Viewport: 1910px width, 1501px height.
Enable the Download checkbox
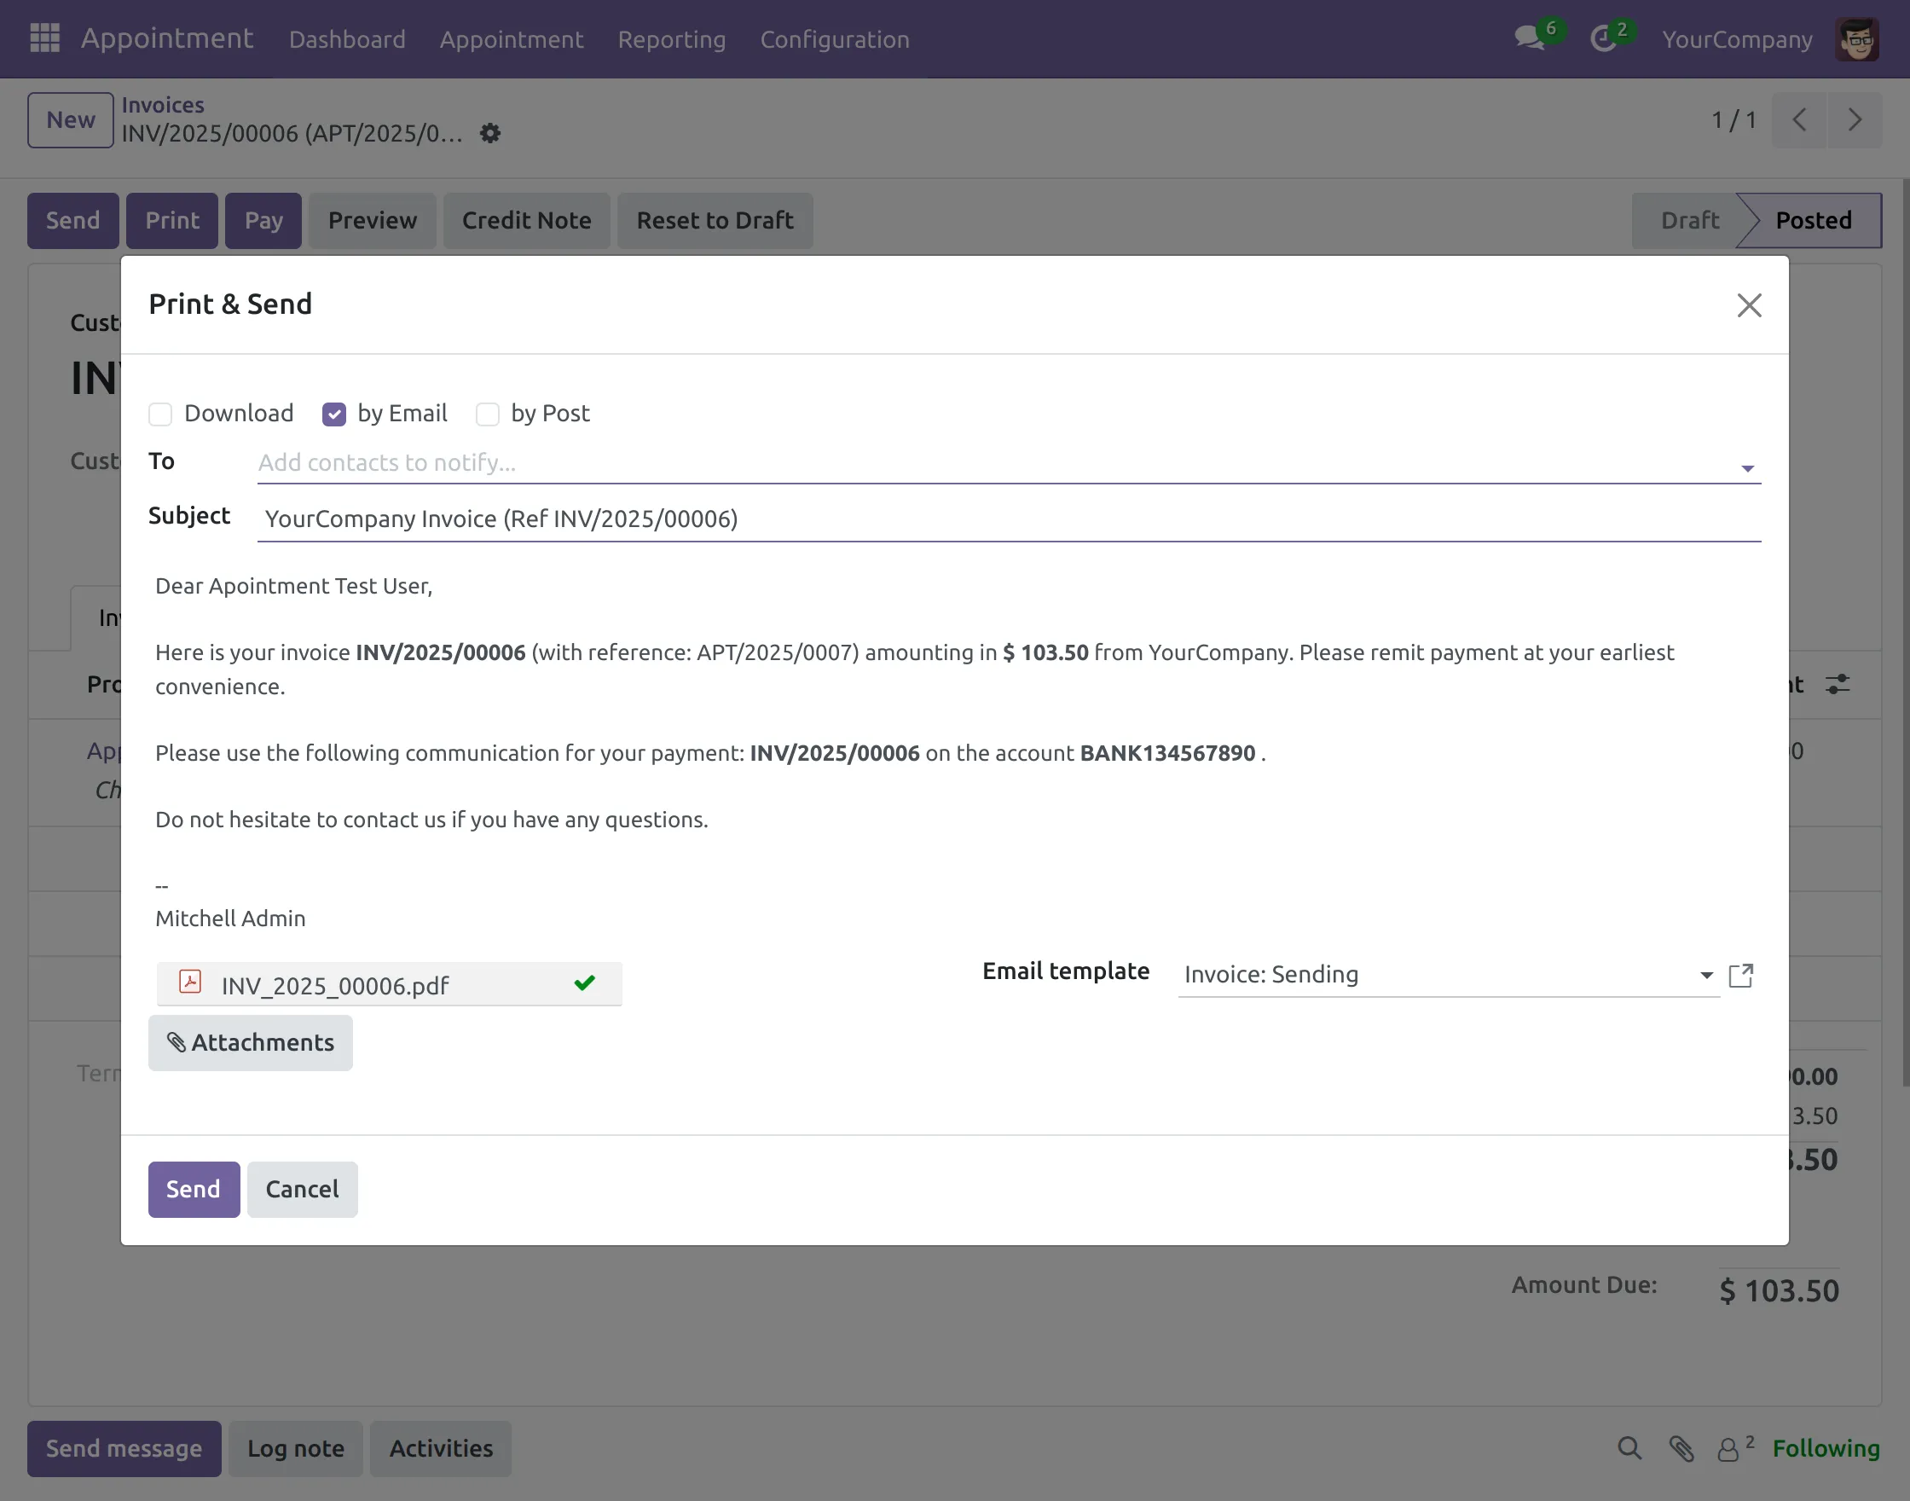click(160, 414)
